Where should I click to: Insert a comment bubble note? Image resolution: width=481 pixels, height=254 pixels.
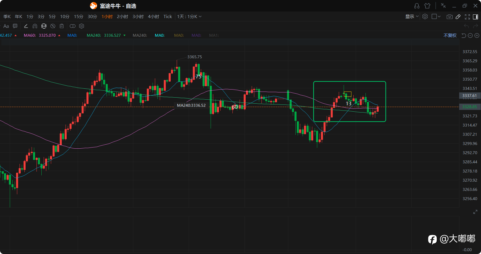click(15, 26)
